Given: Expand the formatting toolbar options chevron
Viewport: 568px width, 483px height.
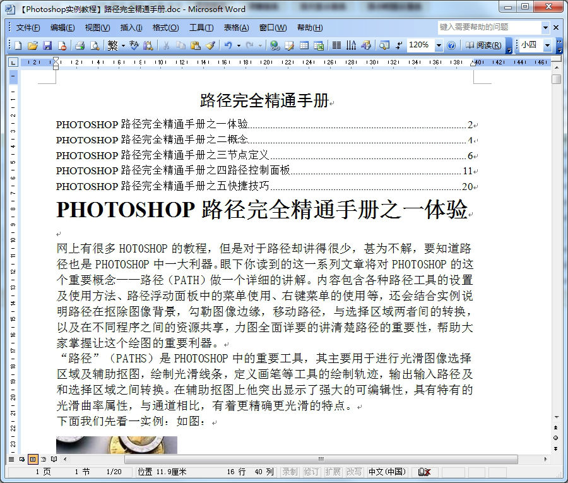Looking at the screenshot, I should coord(559,45).
